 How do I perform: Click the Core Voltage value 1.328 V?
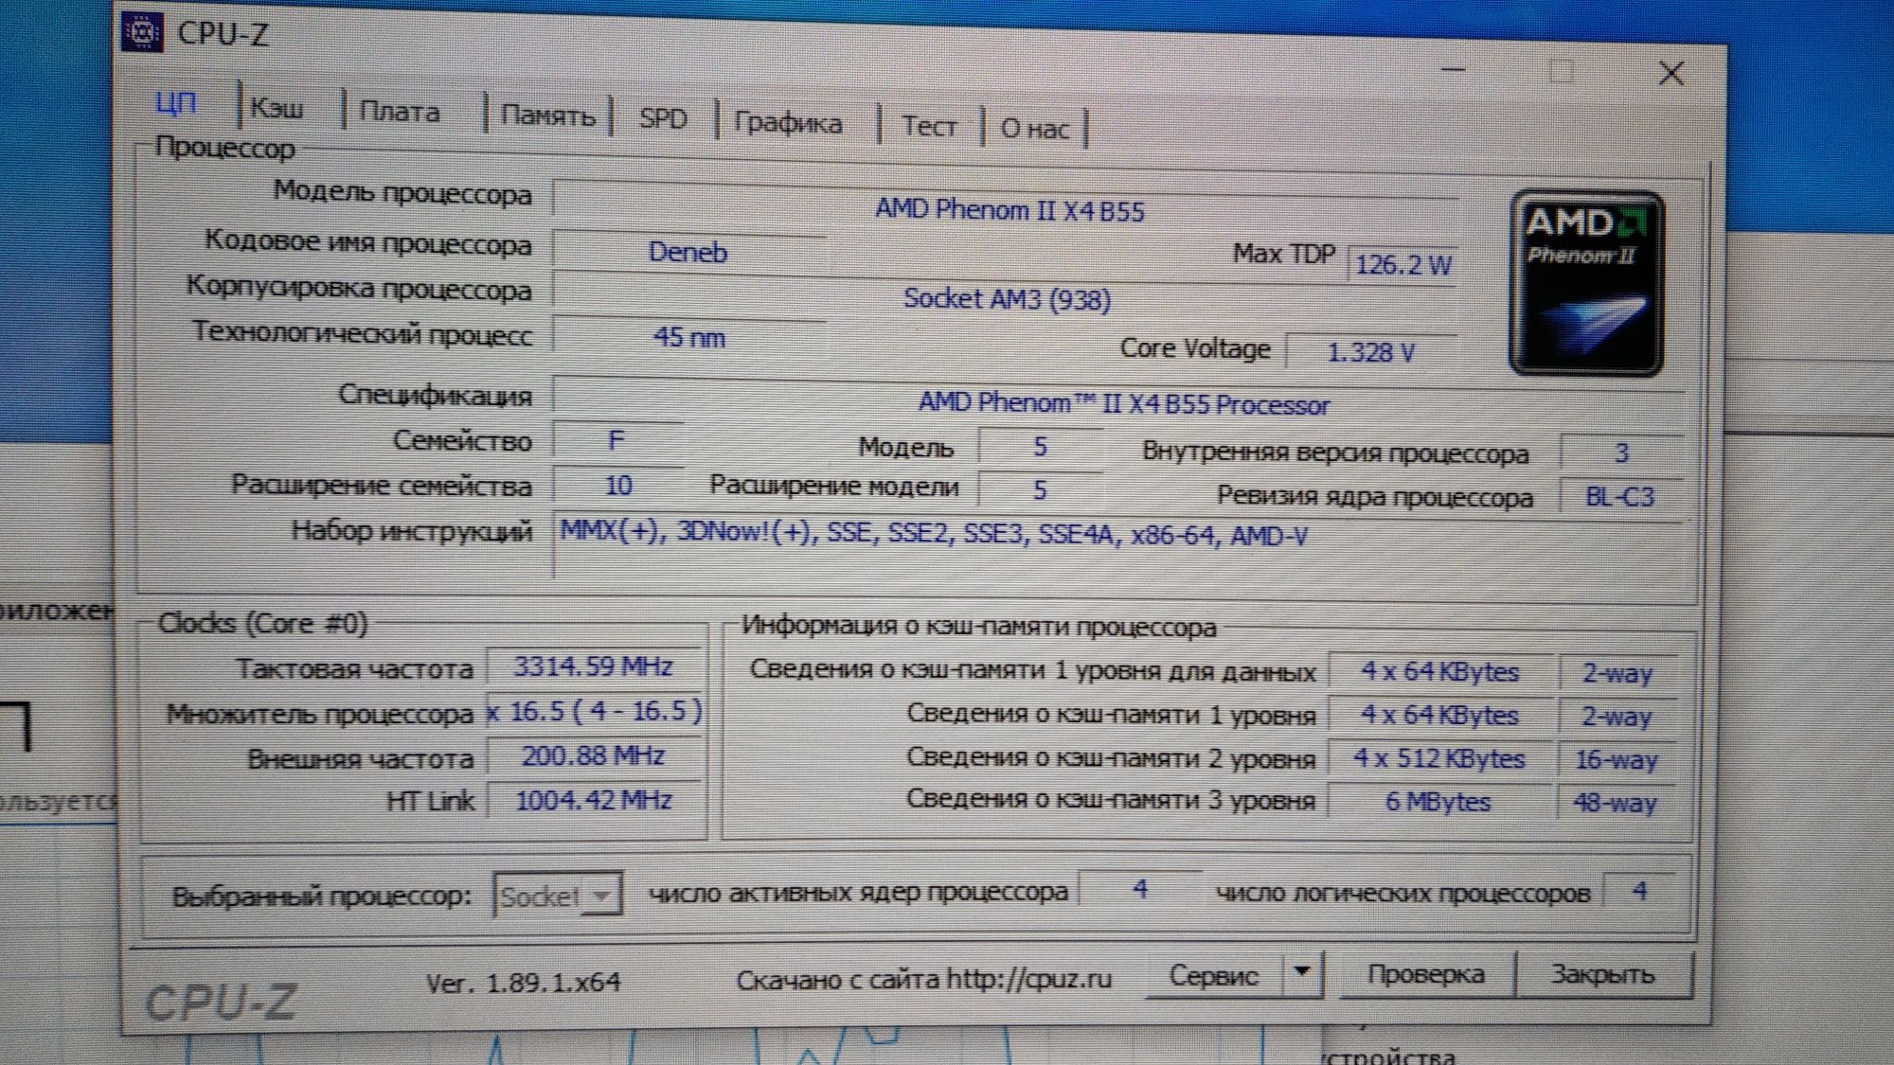tap(1370, 351)
